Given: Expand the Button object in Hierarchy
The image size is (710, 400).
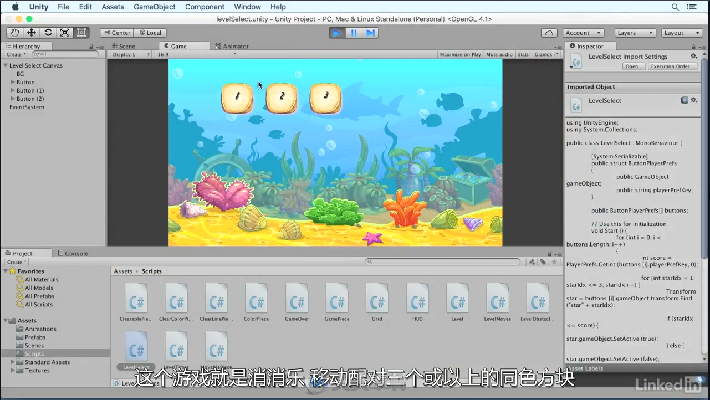Looking at the screenshot, I should [x=13, y=82].
